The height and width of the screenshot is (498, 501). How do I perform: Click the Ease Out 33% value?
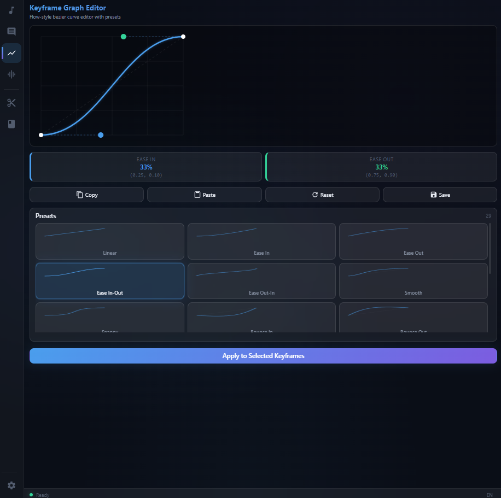click(382, 167)
